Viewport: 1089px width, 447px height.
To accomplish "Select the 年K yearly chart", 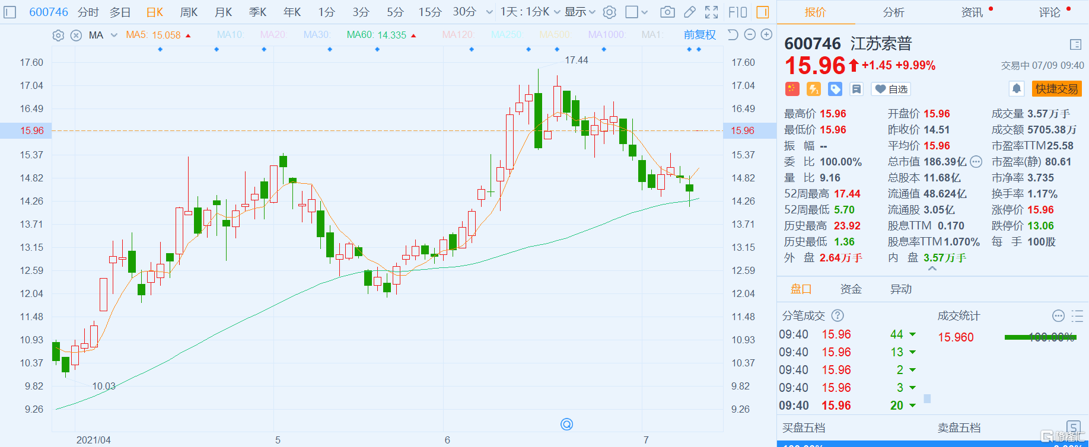I will coord(292,12).
